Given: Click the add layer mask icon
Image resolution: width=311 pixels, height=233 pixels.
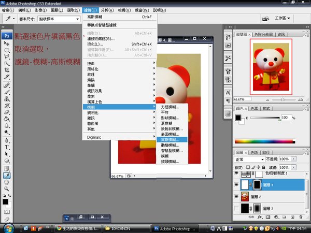Looking at the screenshot, I should [x=268, y=217].
